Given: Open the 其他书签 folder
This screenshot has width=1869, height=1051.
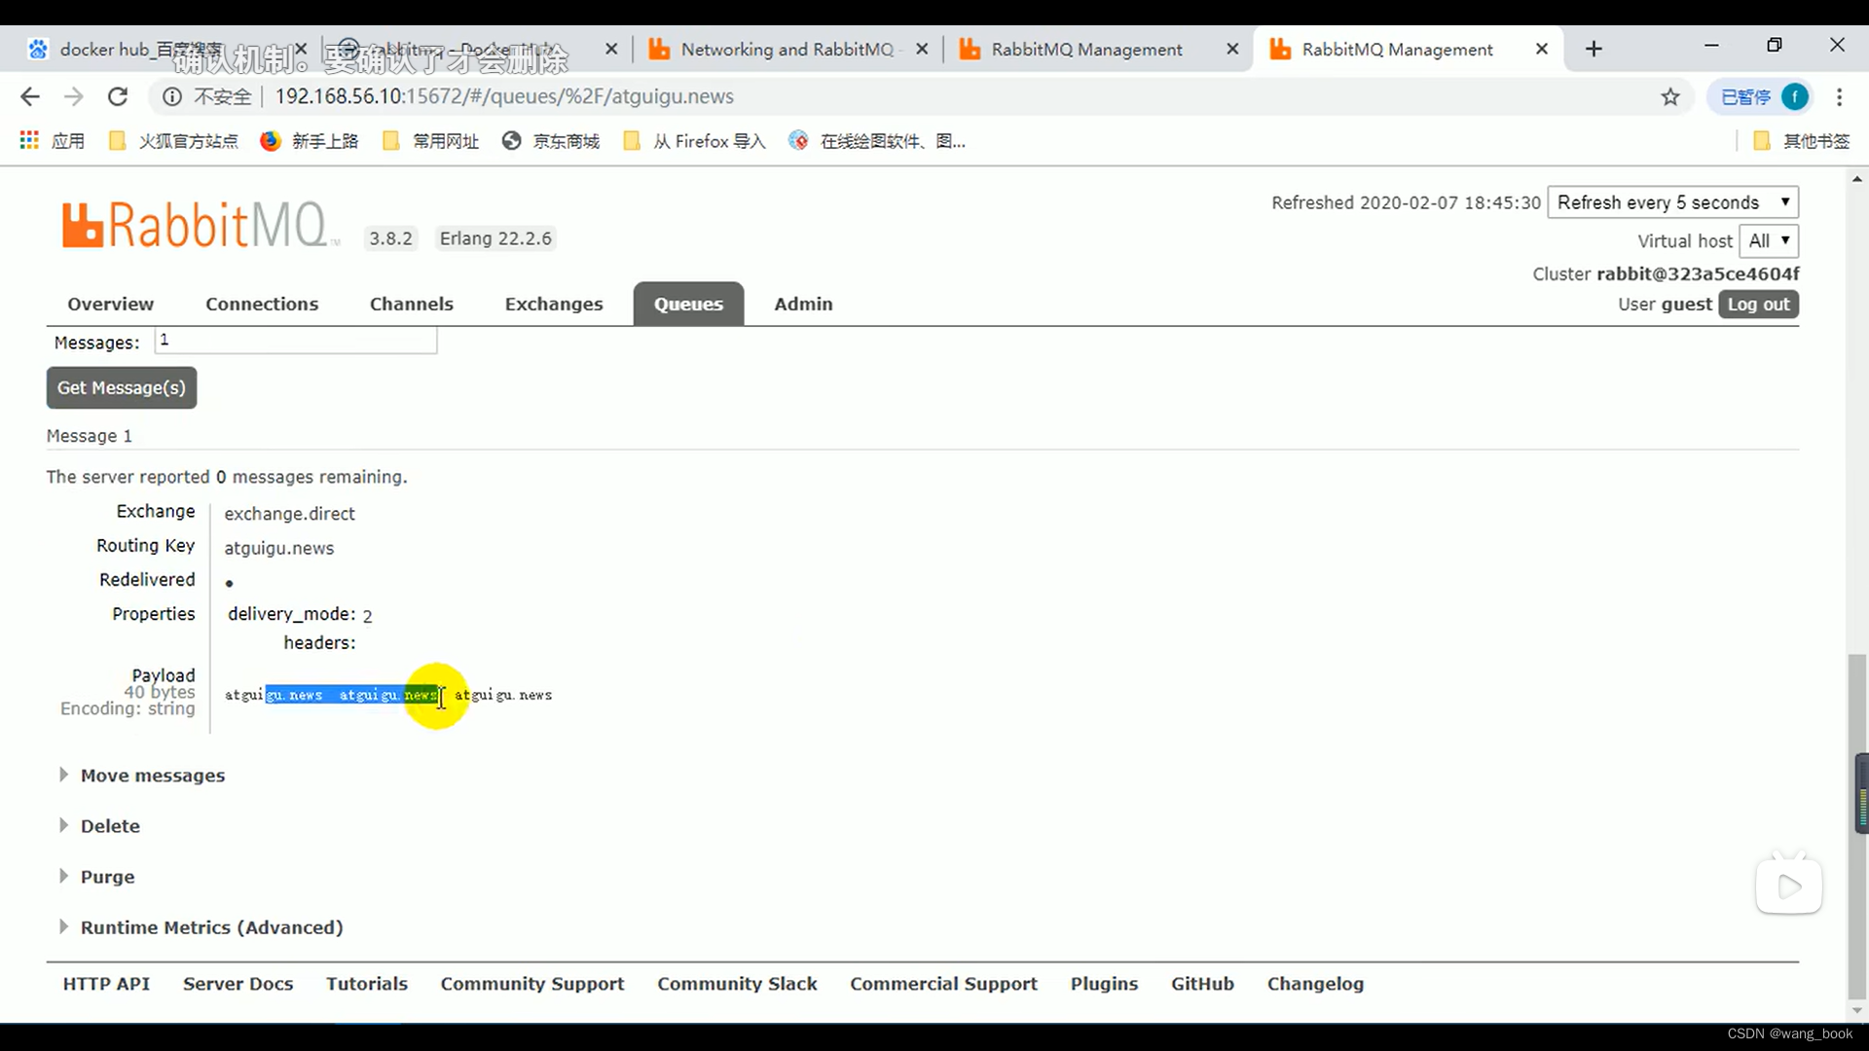Looking at the screenshot, I should [1802, 141].
